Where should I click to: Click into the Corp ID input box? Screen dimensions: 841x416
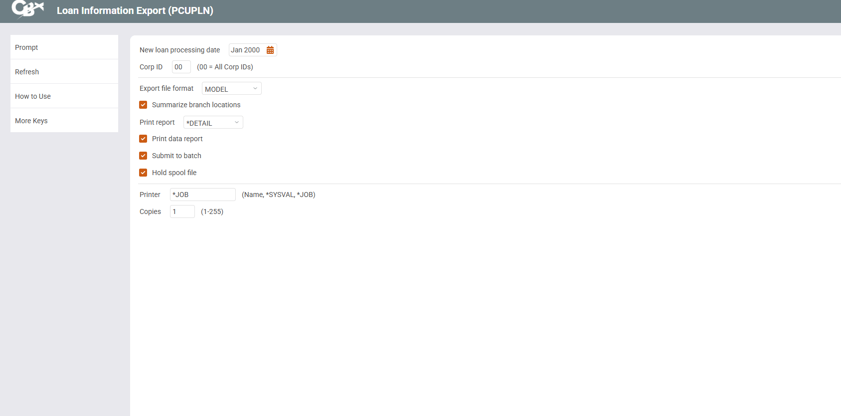[181, 67]
